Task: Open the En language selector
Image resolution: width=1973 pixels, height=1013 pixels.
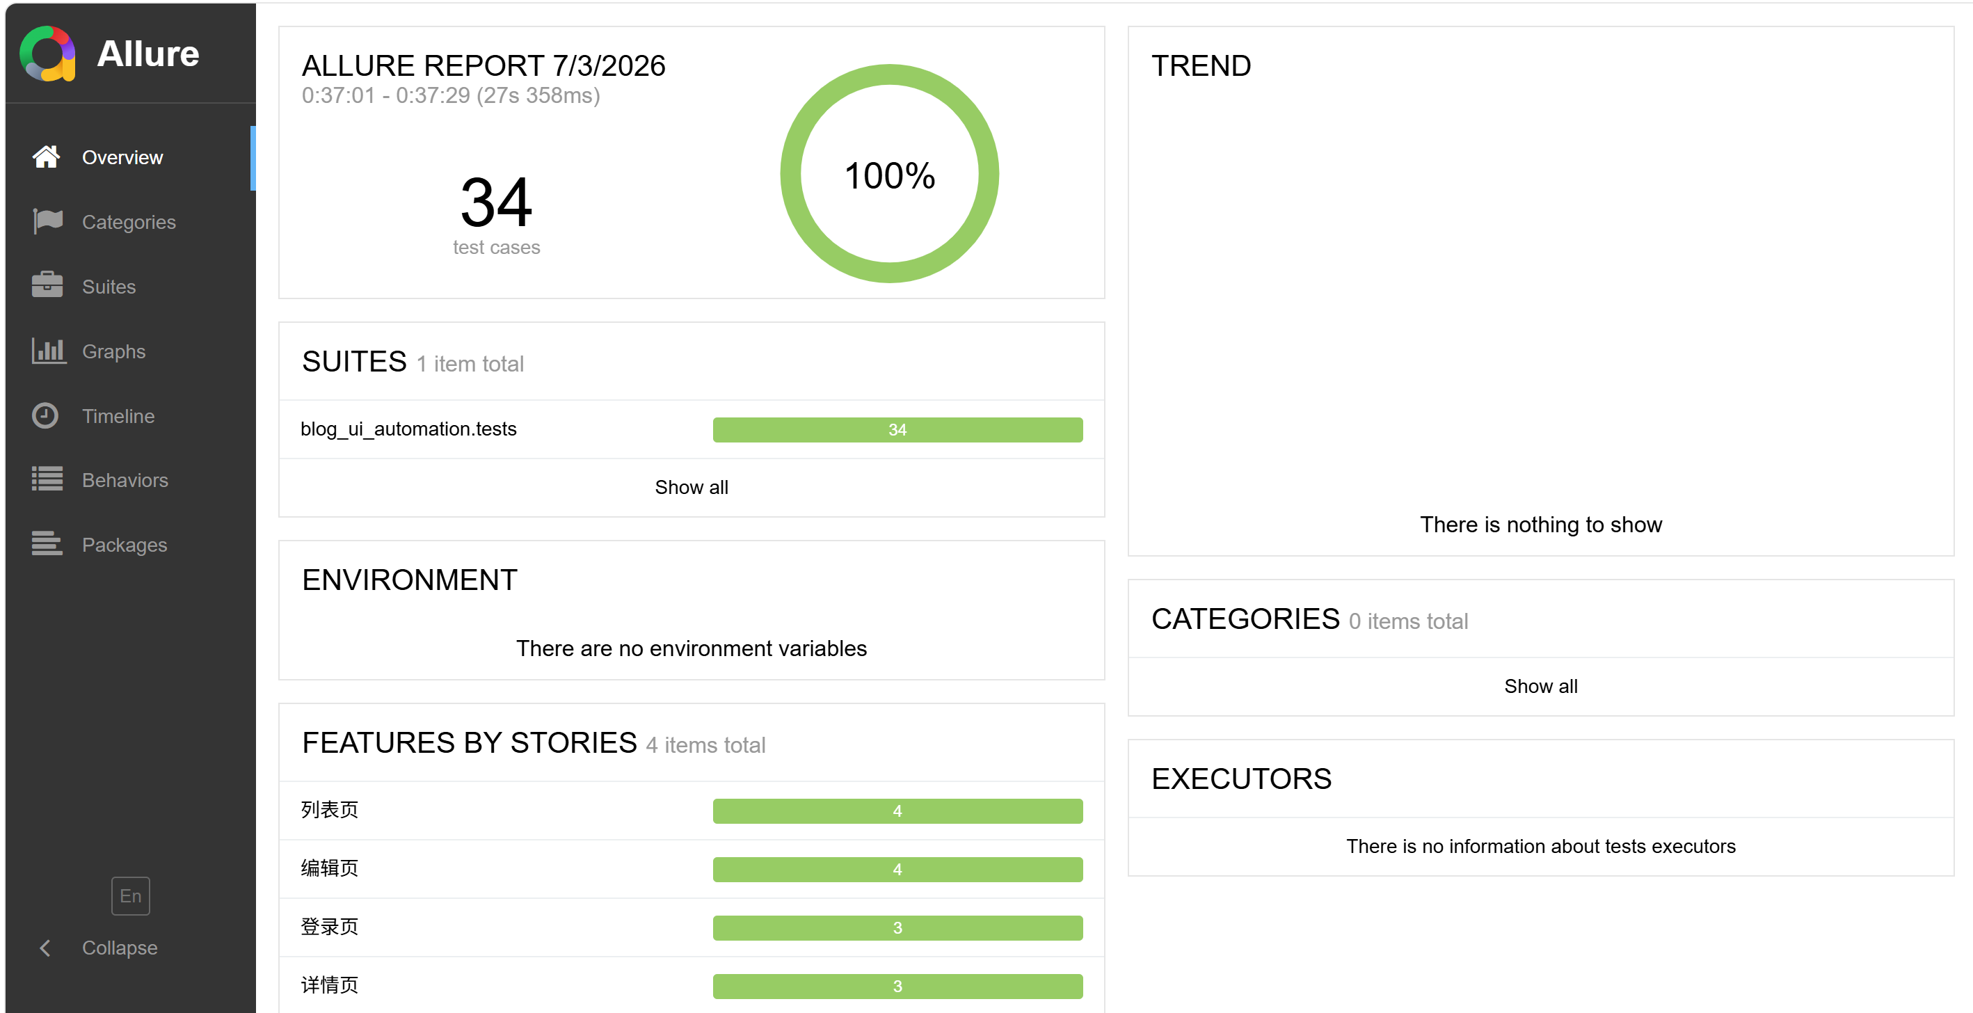Action: point(130,896)
